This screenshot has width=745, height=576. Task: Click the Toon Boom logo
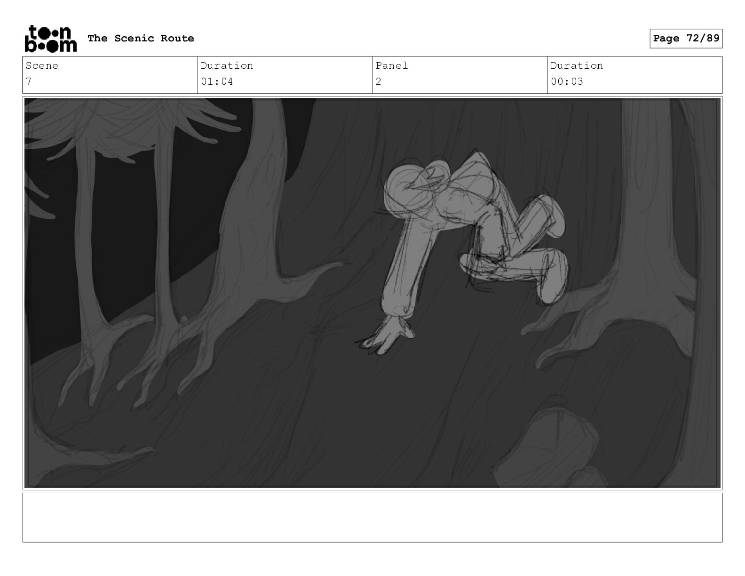(x=50, y=38)
